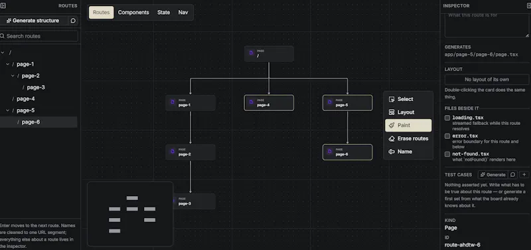This screenshot has height=250, width=531.
Task: Click the 'What this route is for' textarea
Action: point(487,25)
